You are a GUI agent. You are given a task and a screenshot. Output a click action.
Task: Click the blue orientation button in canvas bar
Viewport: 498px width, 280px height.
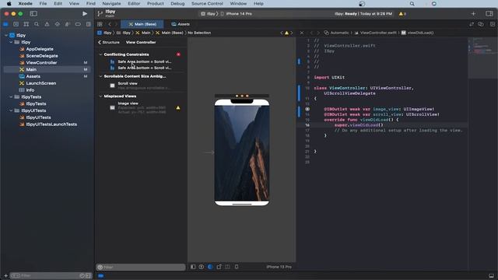(x=210, y=267)
